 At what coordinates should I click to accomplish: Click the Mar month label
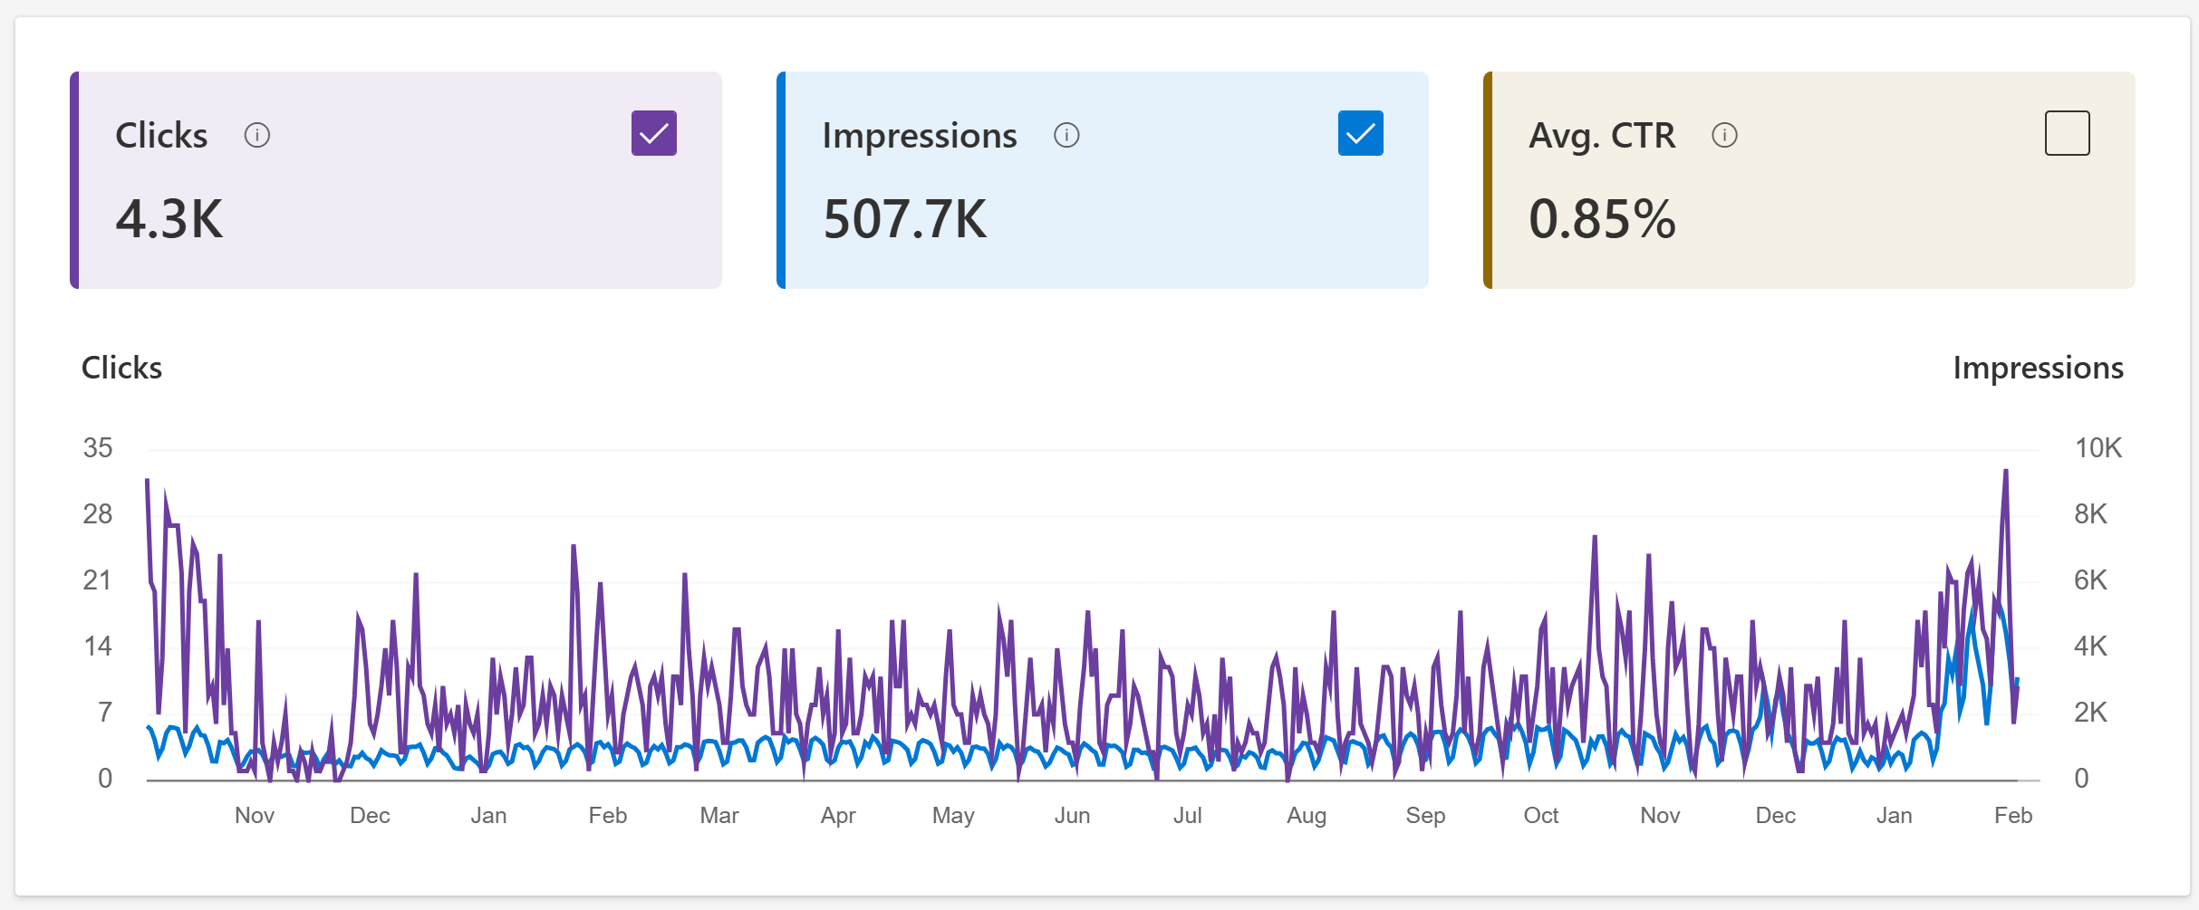click(719, 815)
